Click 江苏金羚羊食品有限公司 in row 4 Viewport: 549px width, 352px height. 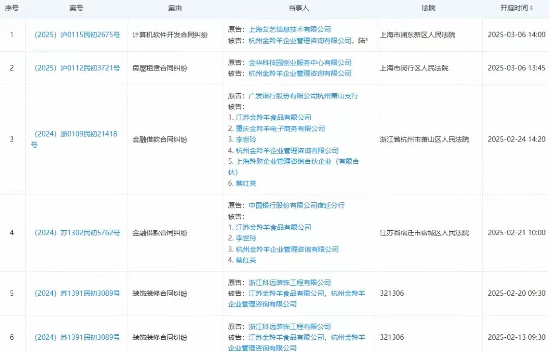tap(273, 227)
